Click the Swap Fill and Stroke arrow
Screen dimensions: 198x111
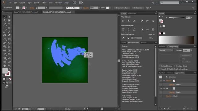click(x=10, y=69)
